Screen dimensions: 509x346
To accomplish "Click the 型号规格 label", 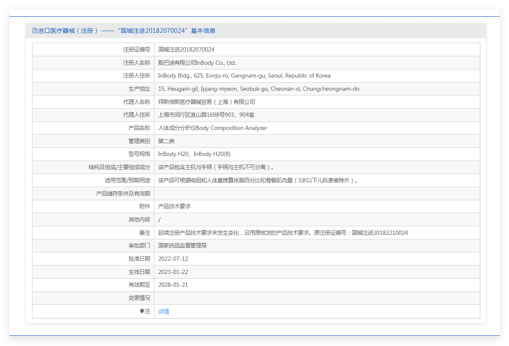I will (x=139, y=154).
